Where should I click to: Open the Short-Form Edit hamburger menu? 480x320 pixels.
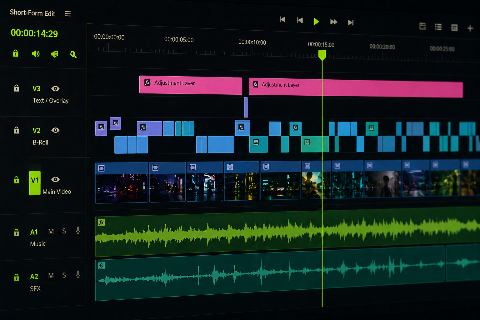(x=68, y=14)
